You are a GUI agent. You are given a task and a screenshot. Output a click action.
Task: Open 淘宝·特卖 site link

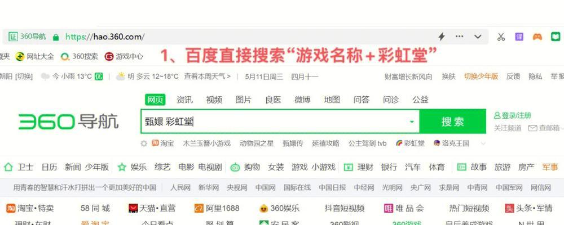point(30,208)
